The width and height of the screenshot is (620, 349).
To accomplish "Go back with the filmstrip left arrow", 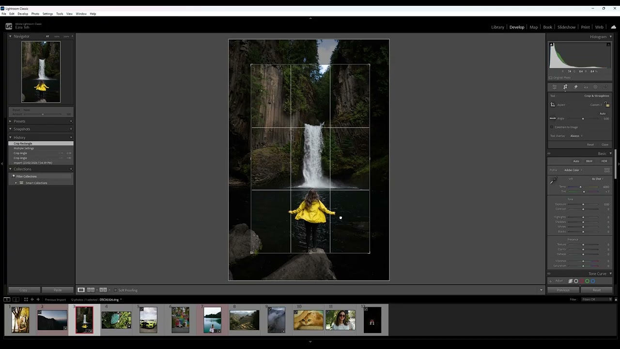I will 32,300.
